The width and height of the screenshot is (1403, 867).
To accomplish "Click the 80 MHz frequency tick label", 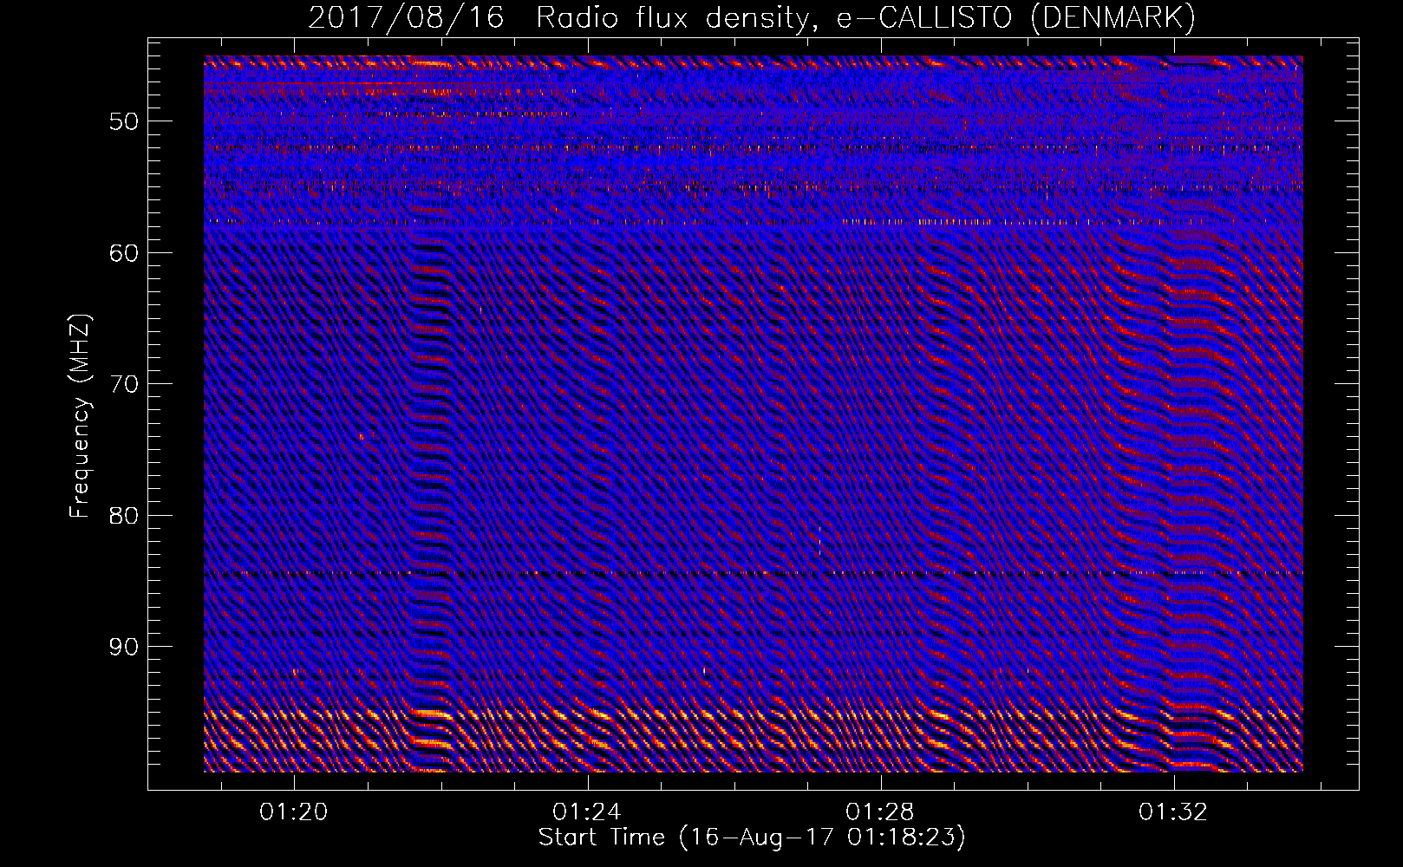I will (124, 516).
